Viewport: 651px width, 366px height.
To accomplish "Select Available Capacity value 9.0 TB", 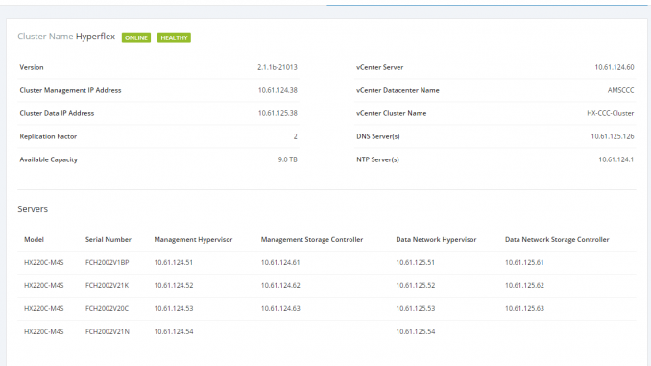I will [288, 159].
